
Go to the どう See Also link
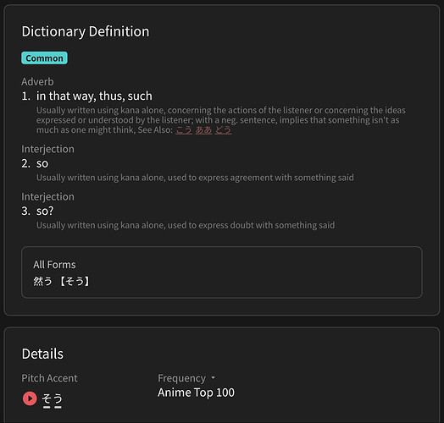click(x=223, y=130)
